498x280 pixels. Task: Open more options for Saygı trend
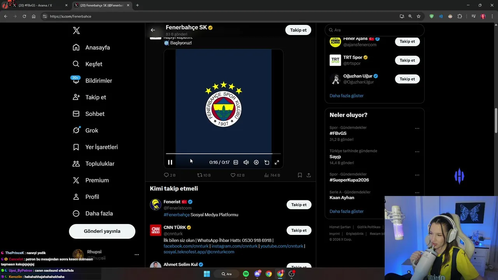click(x=417, y=152)
